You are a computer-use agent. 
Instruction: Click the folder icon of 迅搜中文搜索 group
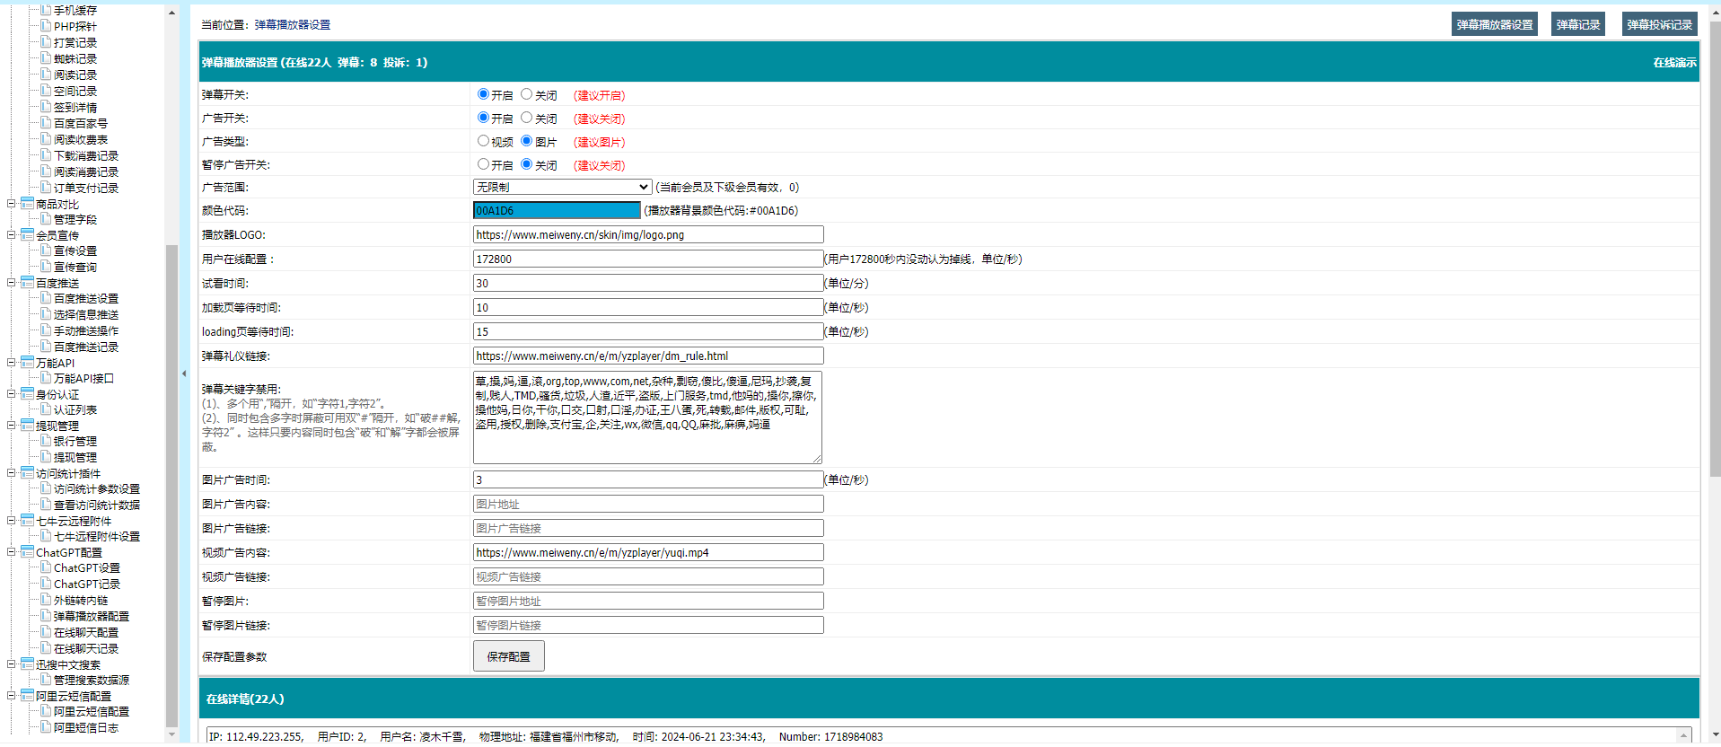(28, 664)
